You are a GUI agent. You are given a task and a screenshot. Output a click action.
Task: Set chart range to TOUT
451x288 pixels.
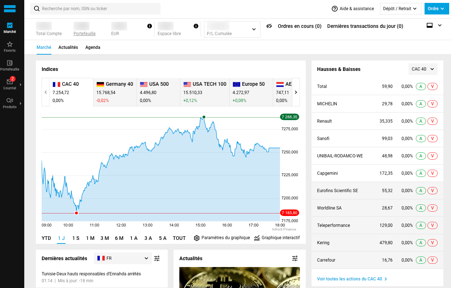coord(179,238)
